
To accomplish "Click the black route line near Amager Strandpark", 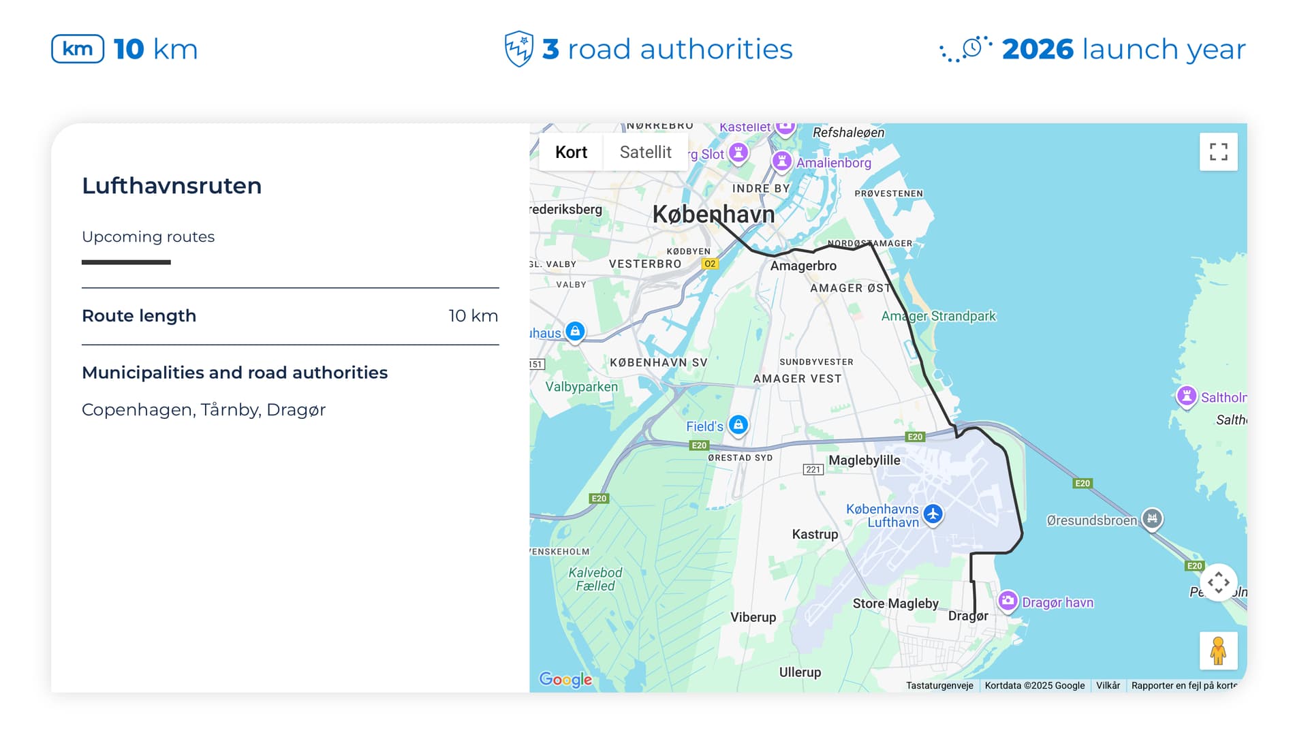I will [910, 330].
